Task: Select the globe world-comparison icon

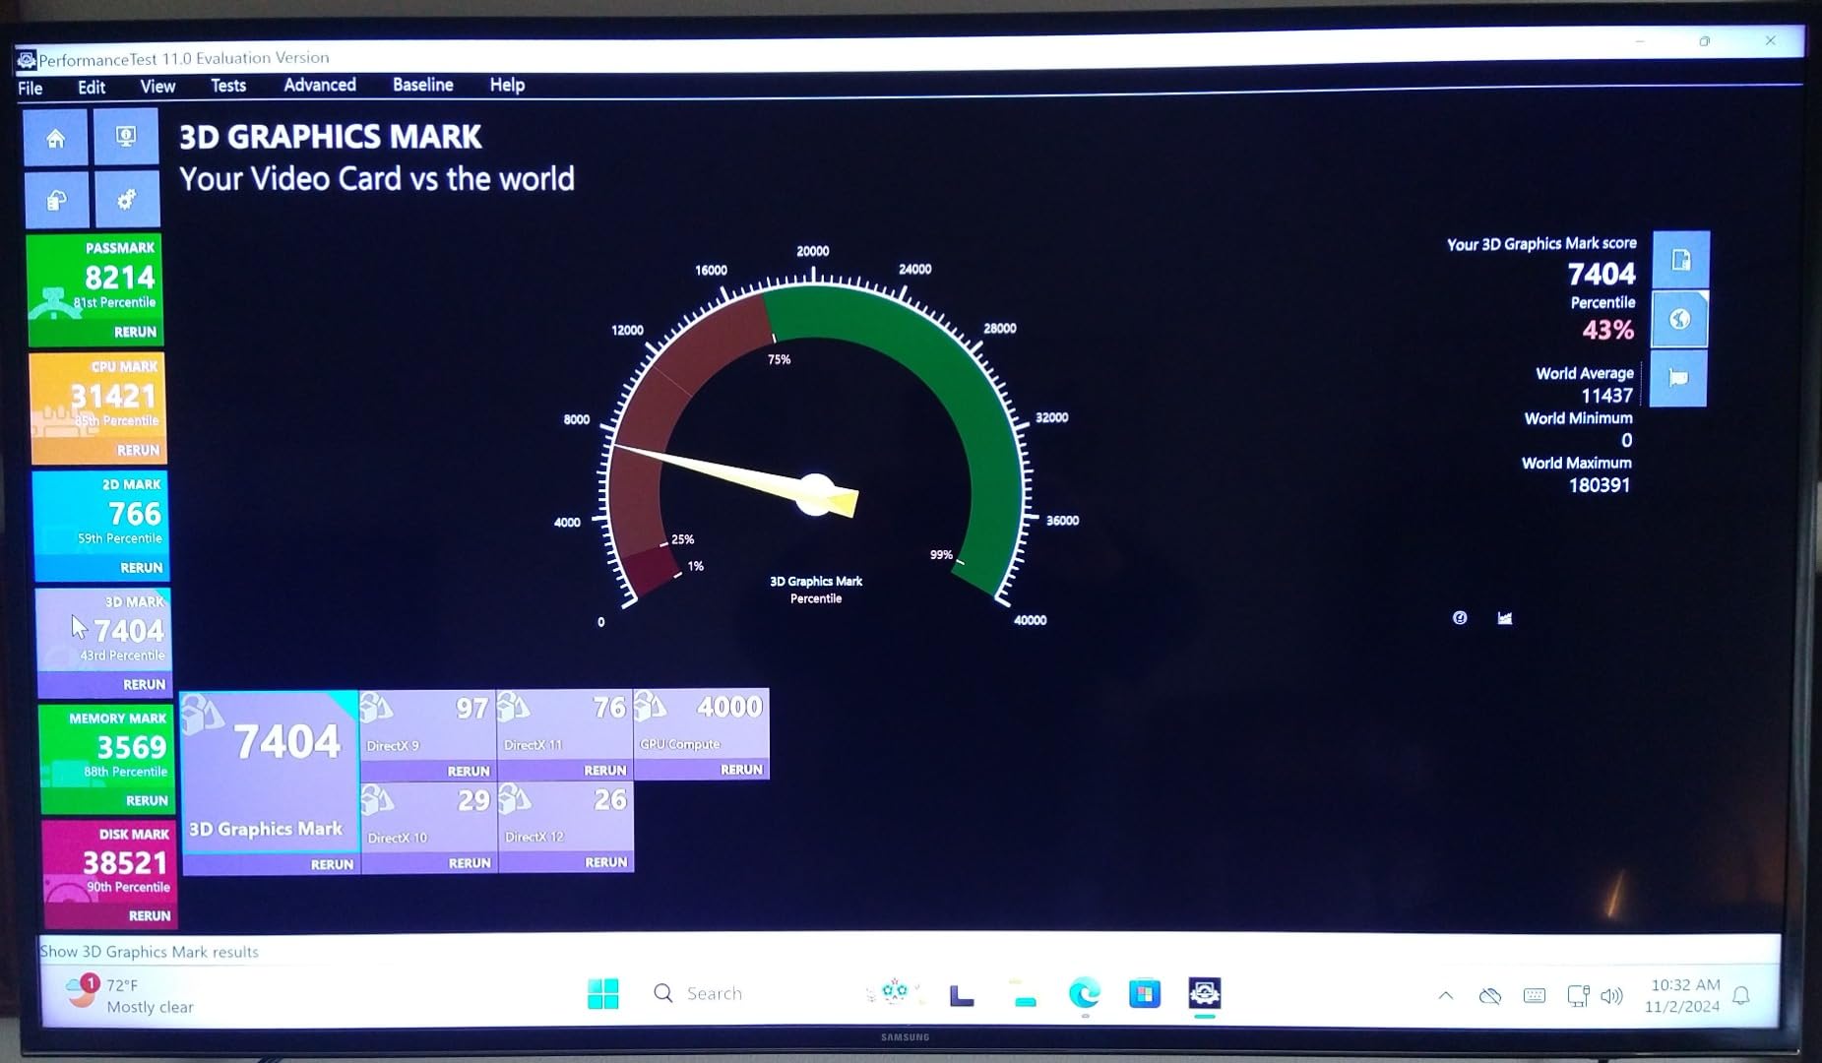Action: [x=1679, y=319]
